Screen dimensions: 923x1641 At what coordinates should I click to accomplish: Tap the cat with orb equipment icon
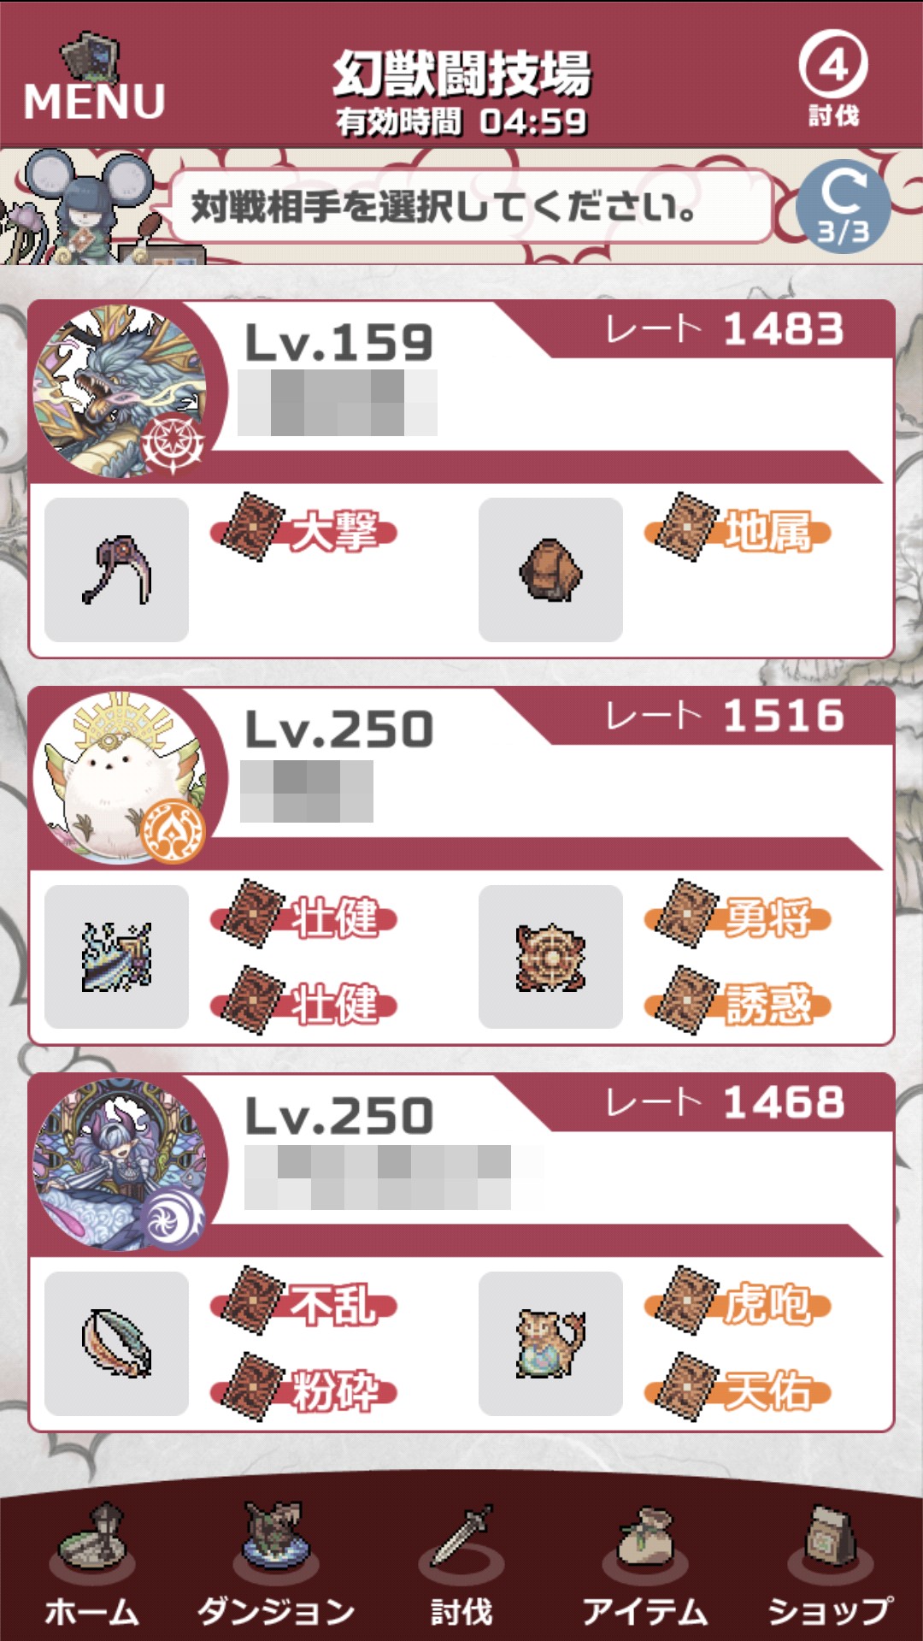(x=550, y=1343)
